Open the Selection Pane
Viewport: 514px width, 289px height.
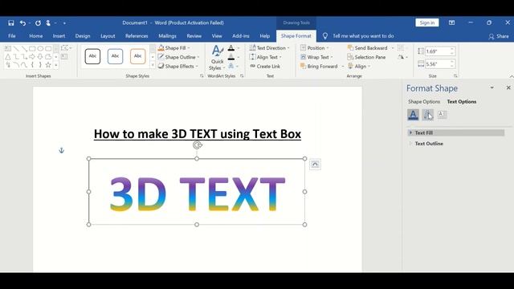click(x=366, y=57)
